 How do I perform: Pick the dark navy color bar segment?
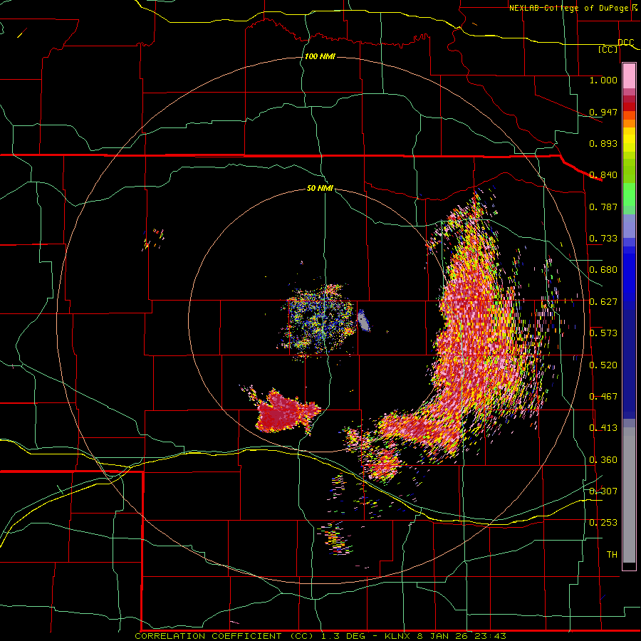[x=629, y=364]
